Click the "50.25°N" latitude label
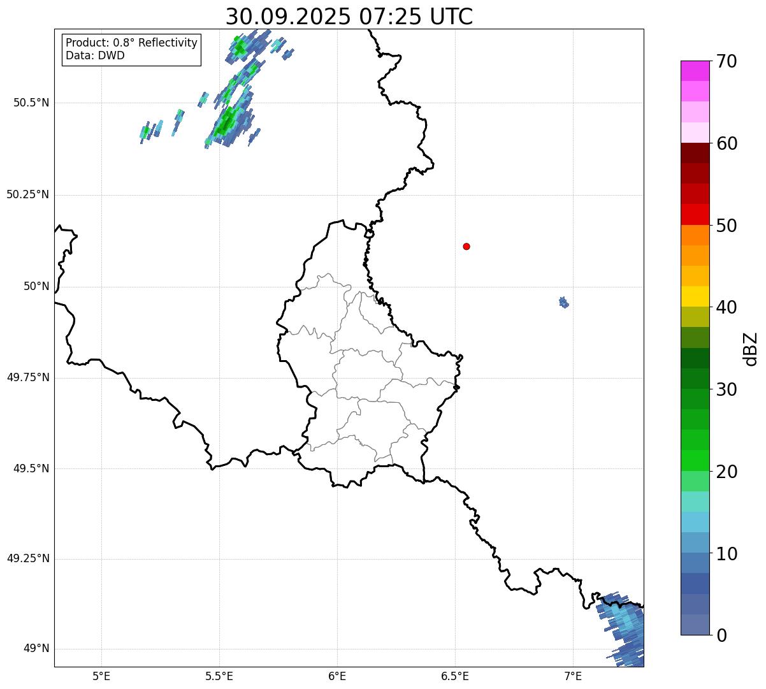 pyautogui.click(x=27, y=194)
